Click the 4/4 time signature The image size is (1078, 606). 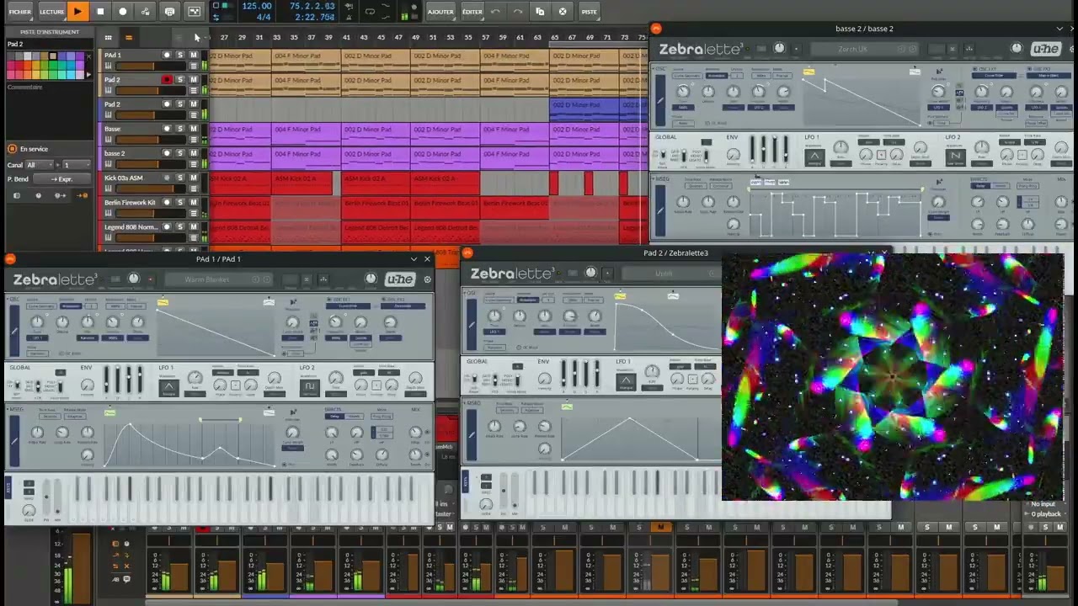coord(264,17)
